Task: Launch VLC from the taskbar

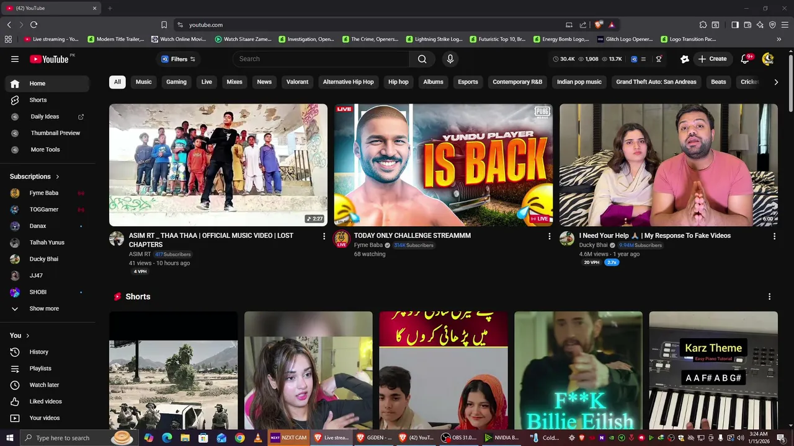Action: [257, 438]
